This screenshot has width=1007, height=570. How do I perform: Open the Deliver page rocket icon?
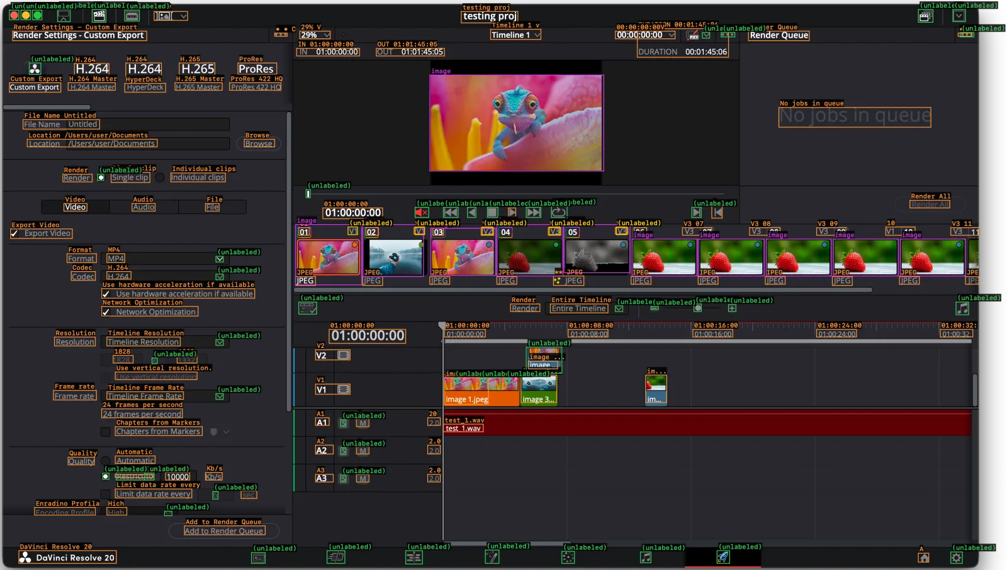[723, 557]
